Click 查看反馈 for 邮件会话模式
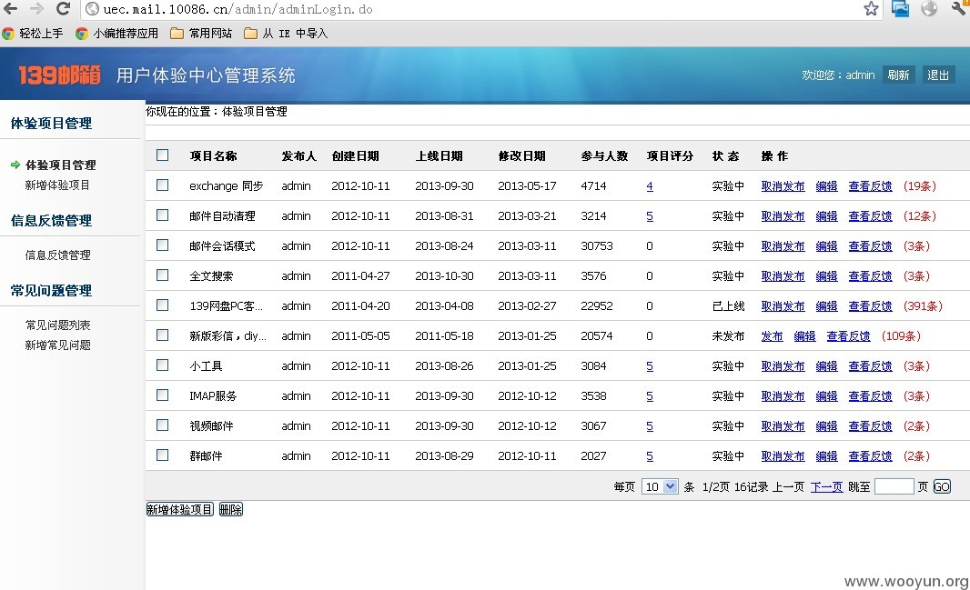970x590 pixels. [871, 245]
